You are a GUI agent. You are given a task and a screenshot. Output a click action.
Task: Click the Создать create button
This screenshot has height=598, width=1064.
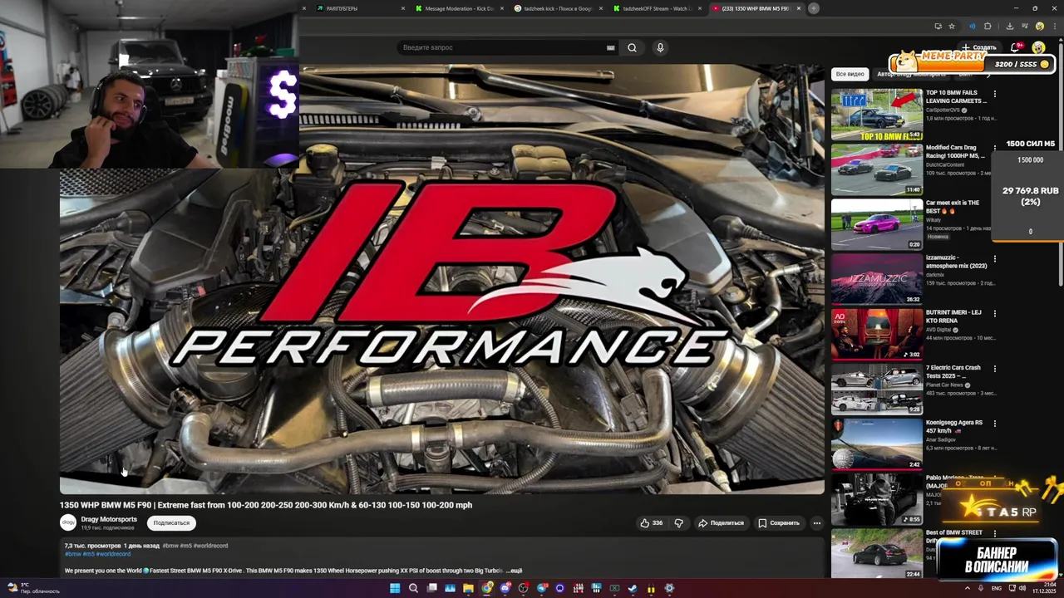coord(978,47)
